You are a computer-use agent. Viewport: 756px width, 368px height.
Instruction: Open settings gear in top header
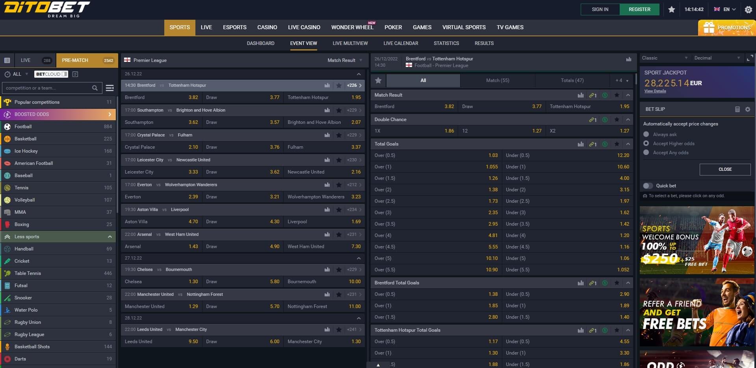(x=749, y=9)
